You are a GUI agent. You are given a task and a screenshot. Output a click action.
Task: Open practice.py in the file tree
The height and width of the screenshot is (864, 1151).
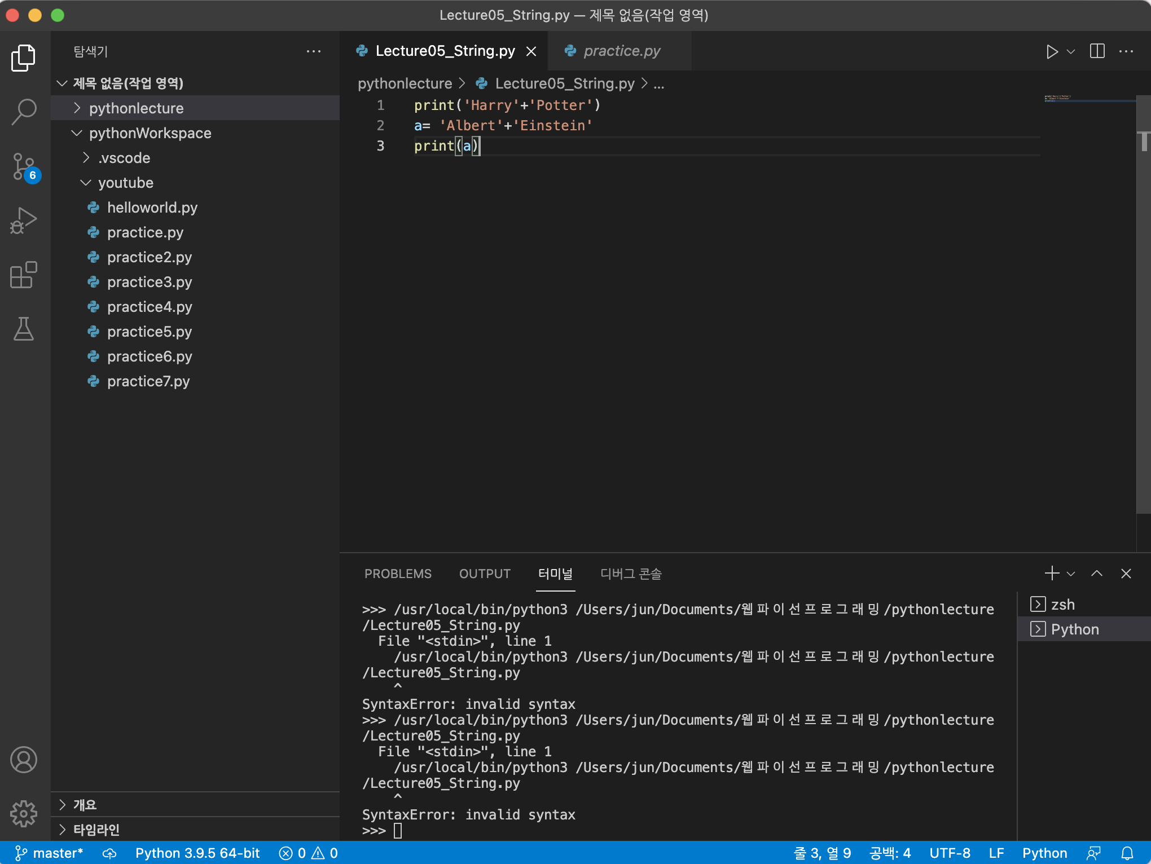195,232
